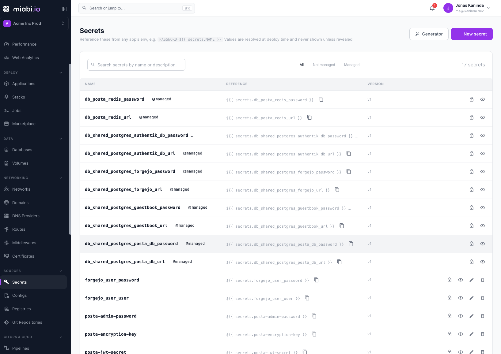Image resolution: width=501 pixels, height=354 pixels.
Task: Open the notifications bell
Action: click(x=432, y=8)
